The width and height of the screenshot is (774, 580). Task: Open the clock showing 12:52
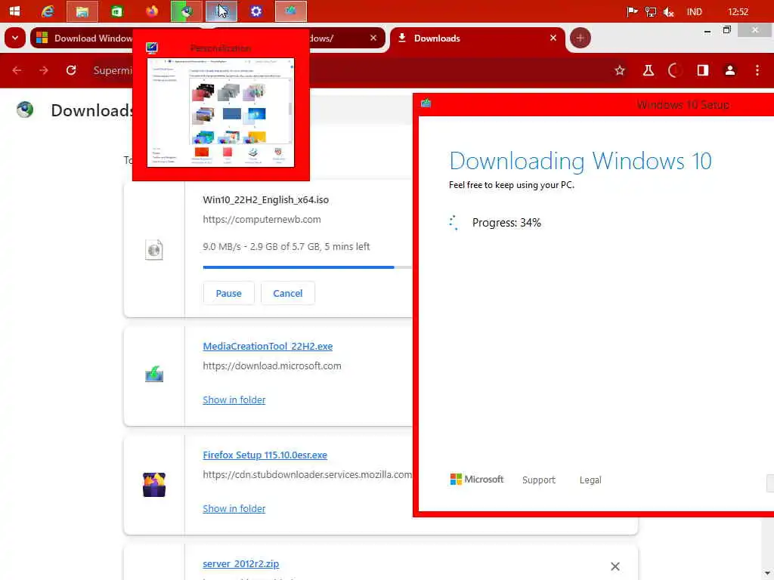tap(738, 12)
